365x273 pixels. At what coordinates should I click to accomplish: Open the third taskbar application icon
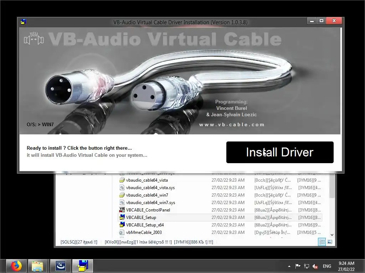coord(60,266)
